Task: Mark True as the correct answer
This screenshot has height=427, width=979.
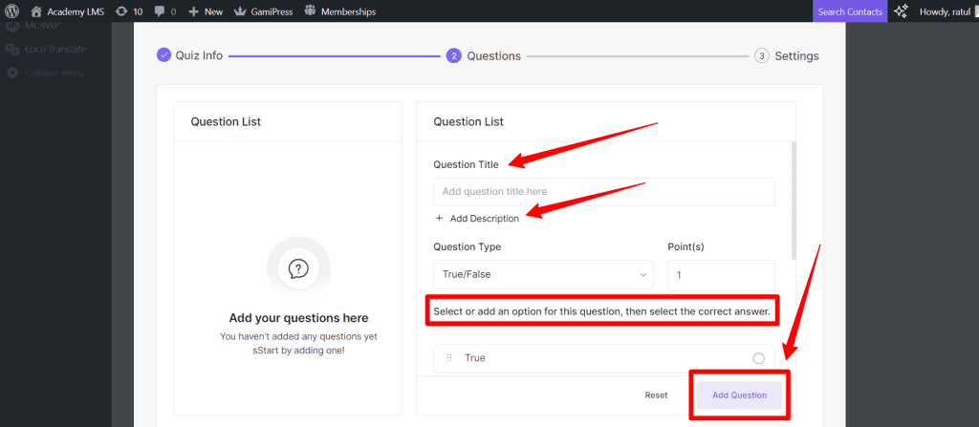Action: (758, 358)
